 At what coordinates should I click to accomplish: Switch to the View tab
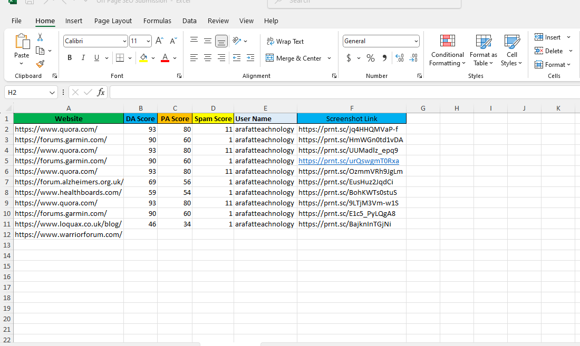click(x=246, y=21)
